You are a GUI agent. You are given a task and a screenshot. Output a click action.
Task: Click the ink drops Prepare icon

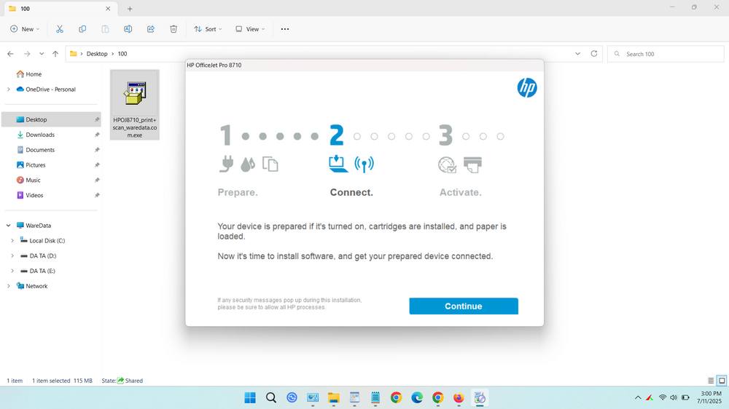coord(248,164)
